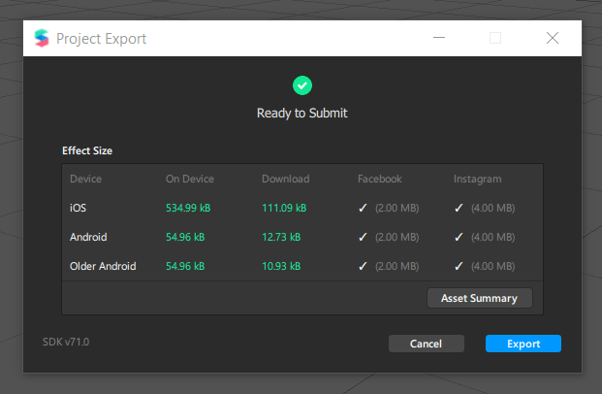
Task: Click the Older Android Facebook checkmark
Action: 363,266
